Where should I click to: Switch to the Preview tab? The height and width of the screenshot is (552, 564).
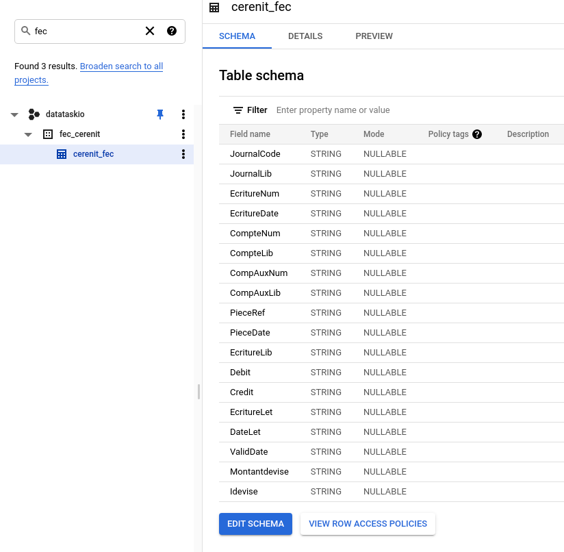coord(374,36)
